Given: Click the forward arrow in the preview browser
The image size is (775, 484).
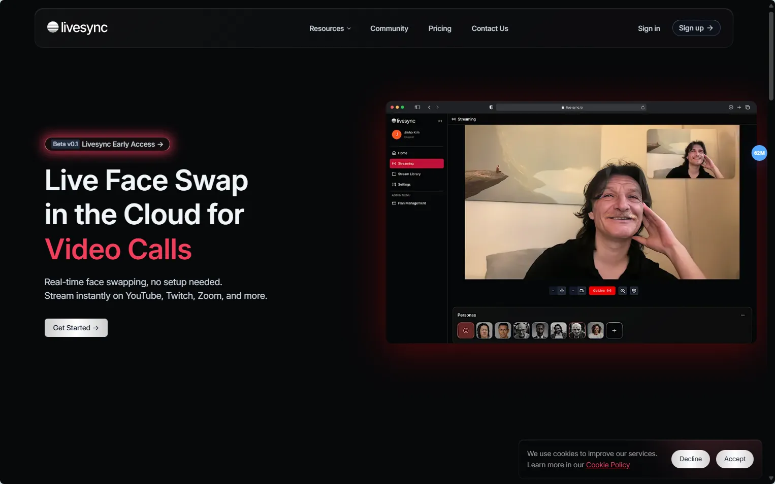Looking at the screenshot, I should (437, 107).
